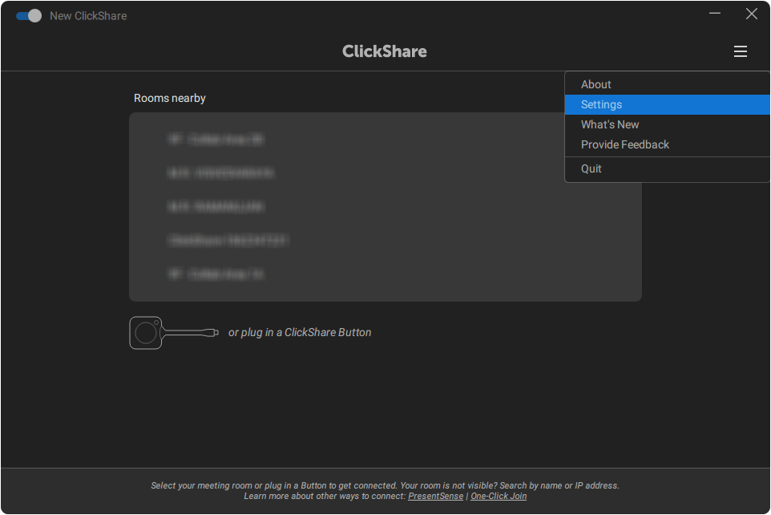Image resolution: width=771 pixels, height=515 pixels.
Task: Click the ClickShare title heading
Action: pos(385,51)
